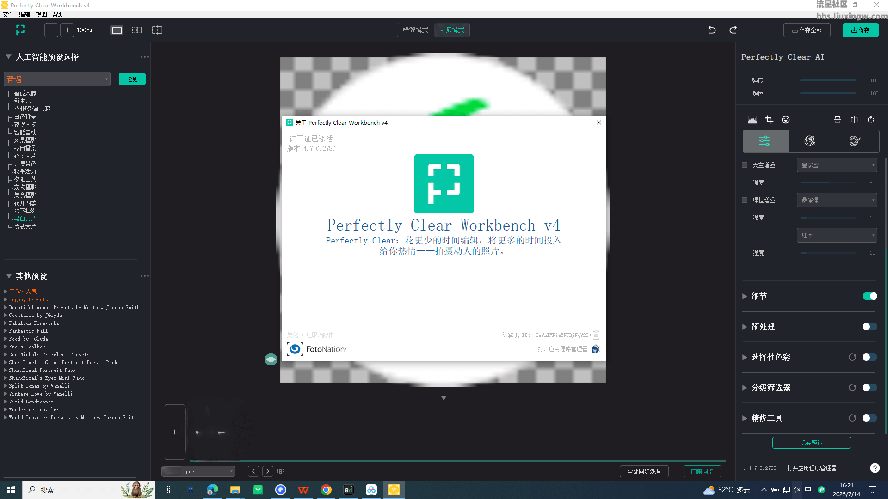Open the 普通 preset group dropdown
The width and height of the screenshot is (888, 499).
[x=57, y=79]
